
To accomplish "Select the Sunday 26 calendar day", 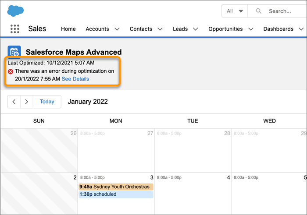I will [39, 150].
